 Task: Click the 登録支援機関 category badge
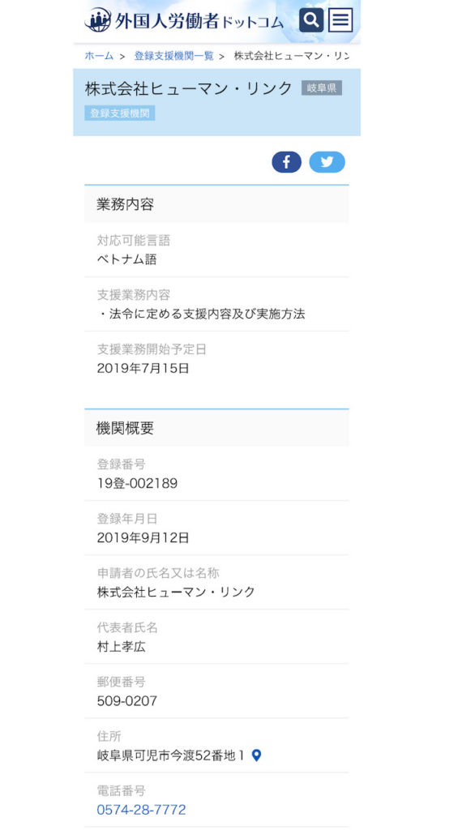click(x=120, y=113)
